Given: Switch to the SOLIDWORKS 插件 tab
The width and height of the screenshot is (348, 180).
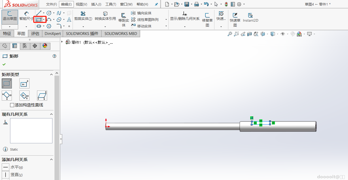Looking at the screenshot, I should click(x=82, y=33).
